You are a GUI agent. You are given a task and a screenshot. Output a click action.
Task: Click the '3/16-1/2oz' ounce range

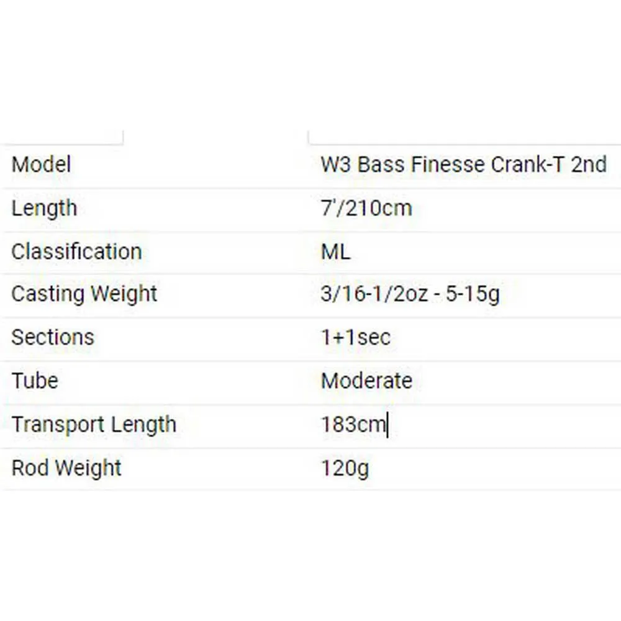tap(374, 294)
